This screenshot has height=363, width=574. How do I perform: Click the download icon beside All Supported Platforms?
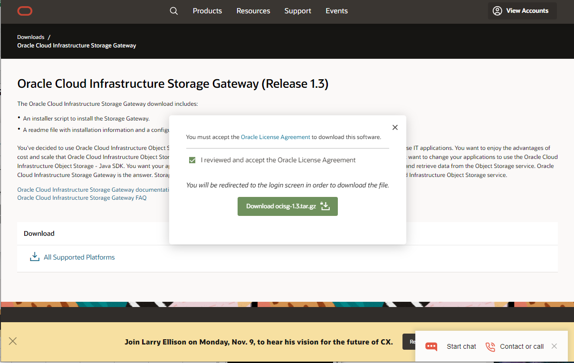[35, 257]
